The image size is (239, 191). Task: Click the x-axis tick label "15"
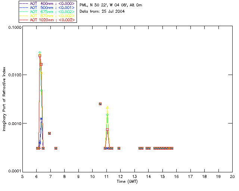(162, 176)
